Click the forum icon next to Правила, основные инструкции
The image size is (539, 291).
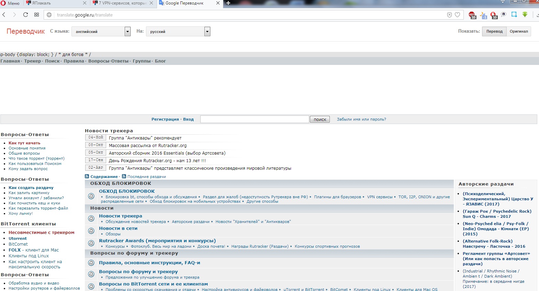click(91, 263)
